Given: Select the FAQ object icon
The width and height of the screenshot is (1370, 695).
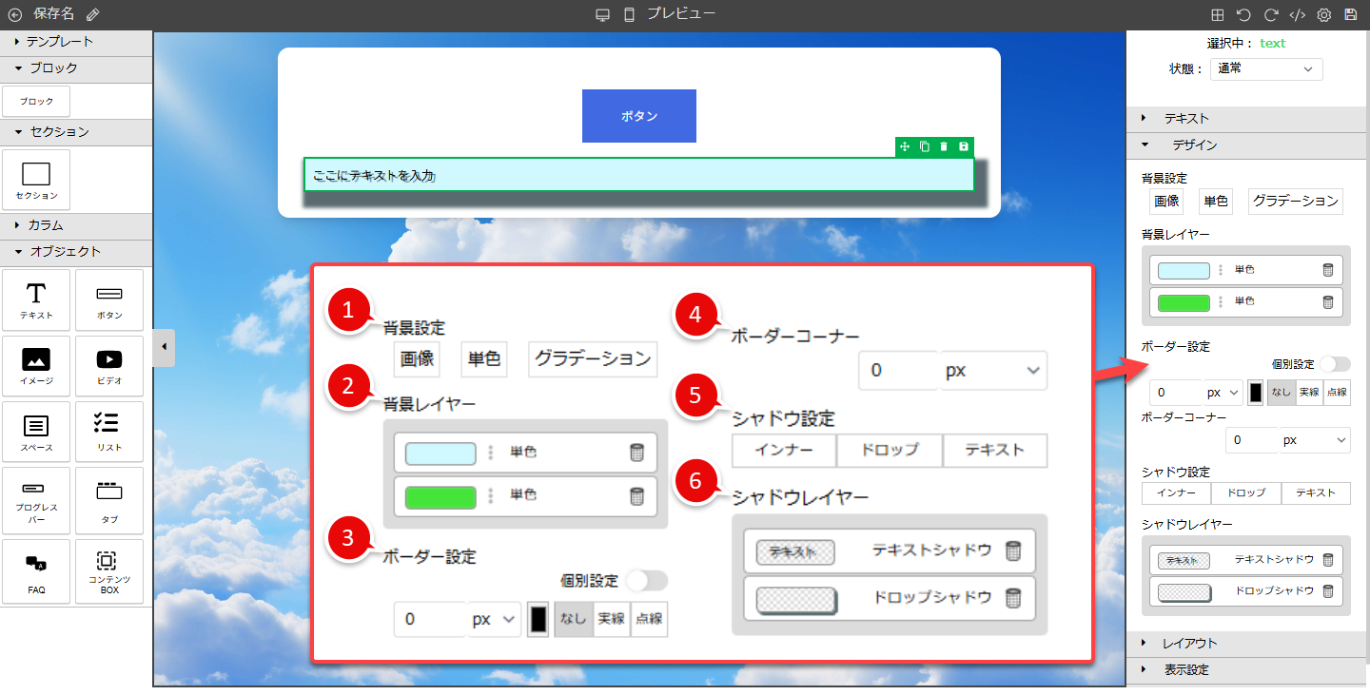Looking at the screenshot, I should pyautogui.click(x=36, y=571).
